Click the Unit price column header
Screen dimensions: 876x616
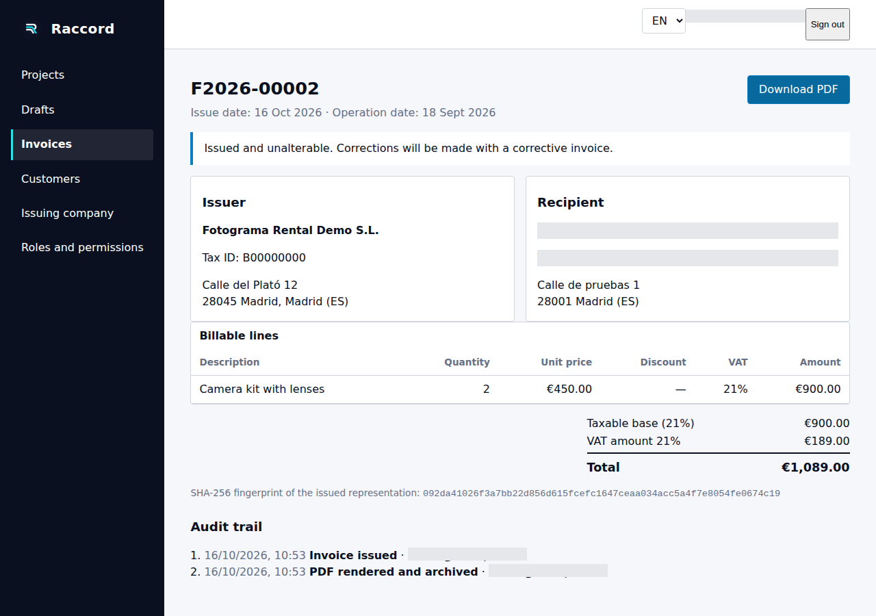(x=566, y=362)
